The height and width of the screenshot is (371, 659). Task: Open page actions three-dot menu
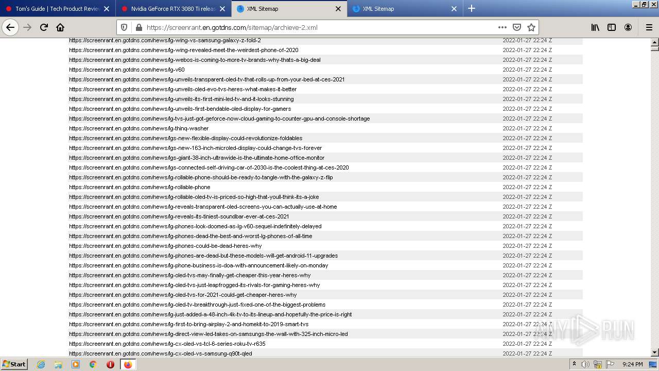(x=502, y=27)
